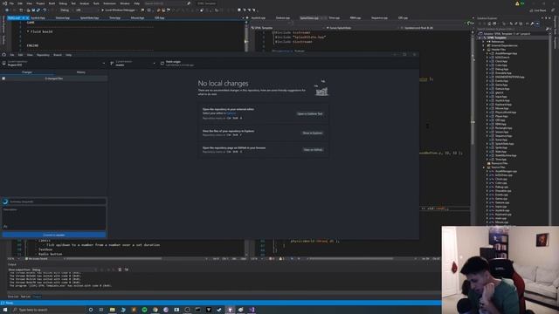Collapse Header Files folder

pyautogui.click(x=484, y=50)
